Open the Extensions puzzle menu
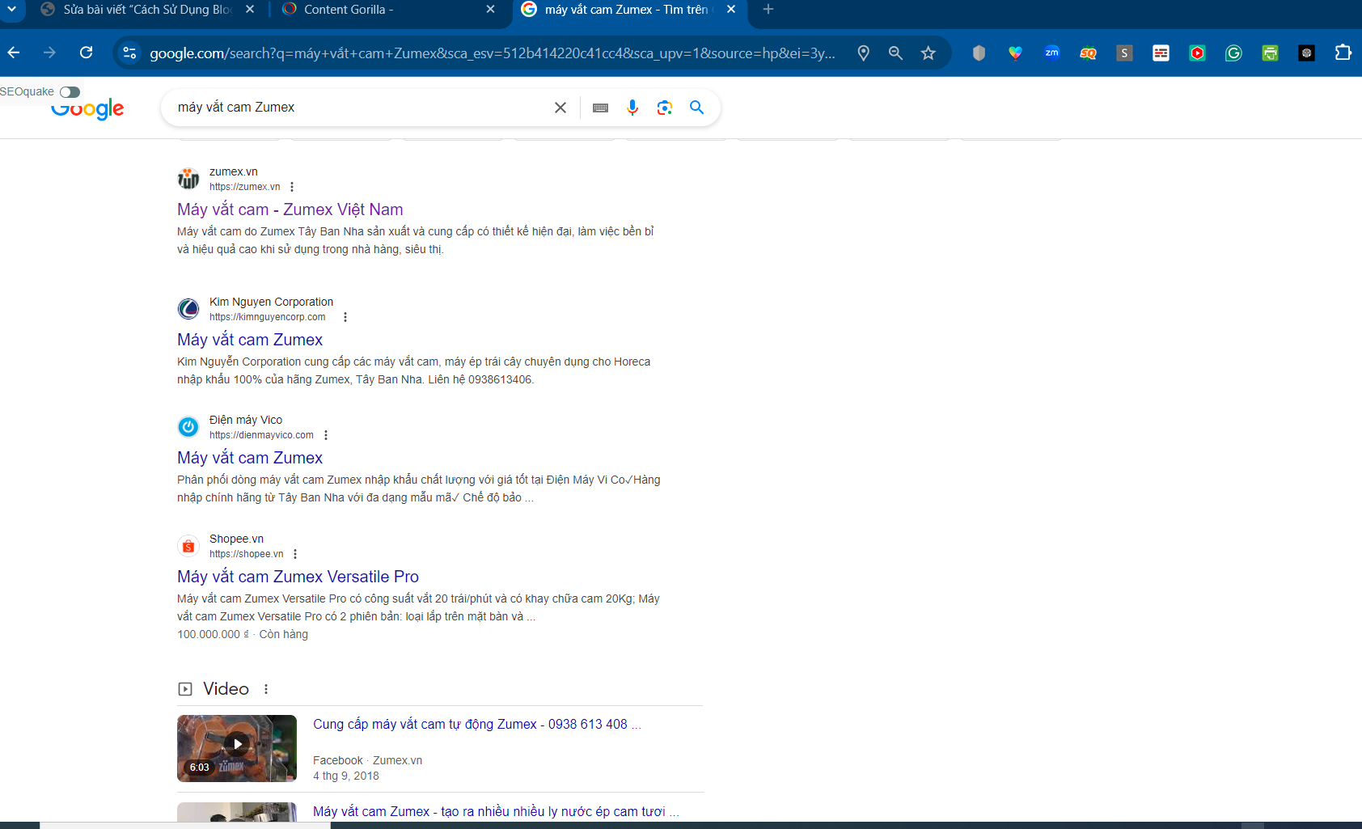 (x=1343, y=53)
